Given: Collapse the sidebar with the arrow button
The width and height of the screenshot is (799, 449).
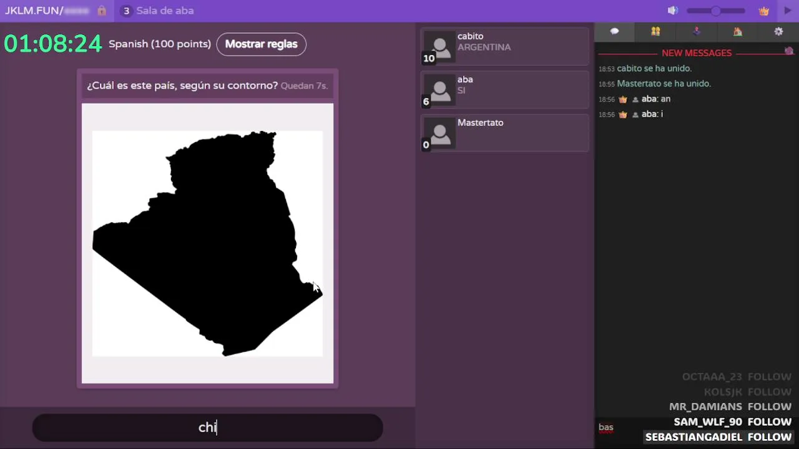Looking at the screenshot, I should [x=787, y=11].
